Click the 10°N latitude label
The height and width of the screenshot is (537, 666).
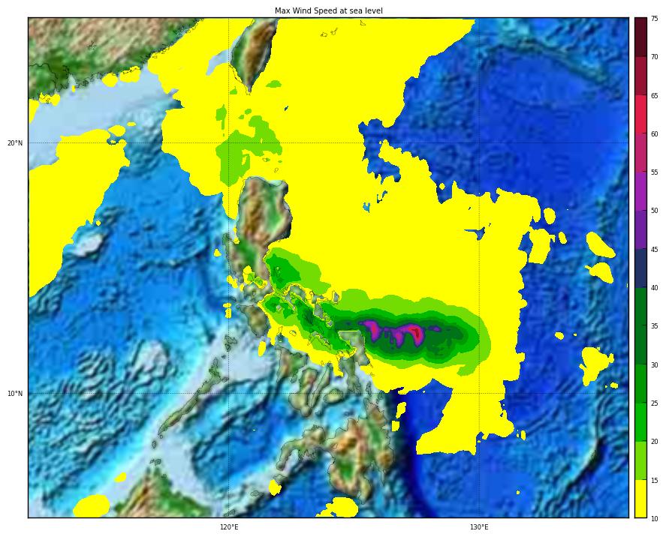15,393
